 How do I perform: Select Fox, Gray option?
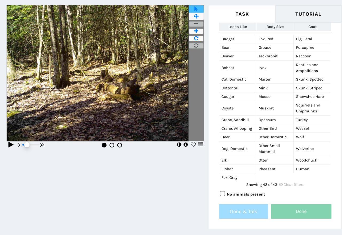tap(238, 178)
